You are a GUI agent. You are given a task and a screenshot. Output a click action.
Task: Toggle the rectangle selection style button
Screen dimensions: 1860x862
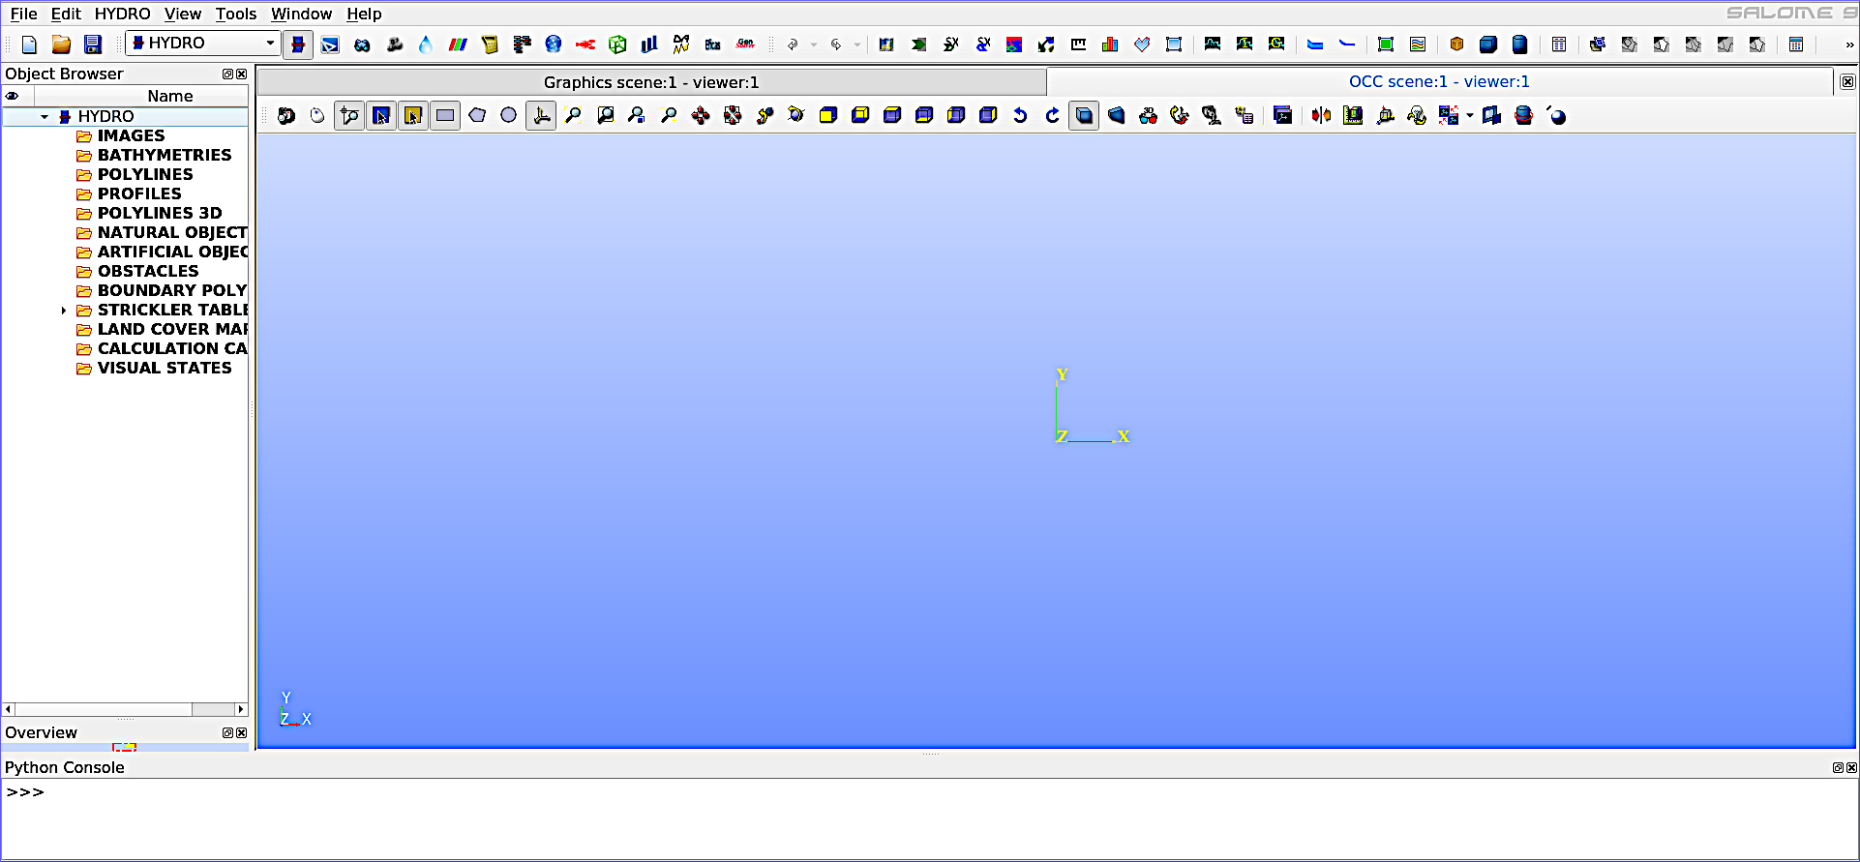pos(445,116)
